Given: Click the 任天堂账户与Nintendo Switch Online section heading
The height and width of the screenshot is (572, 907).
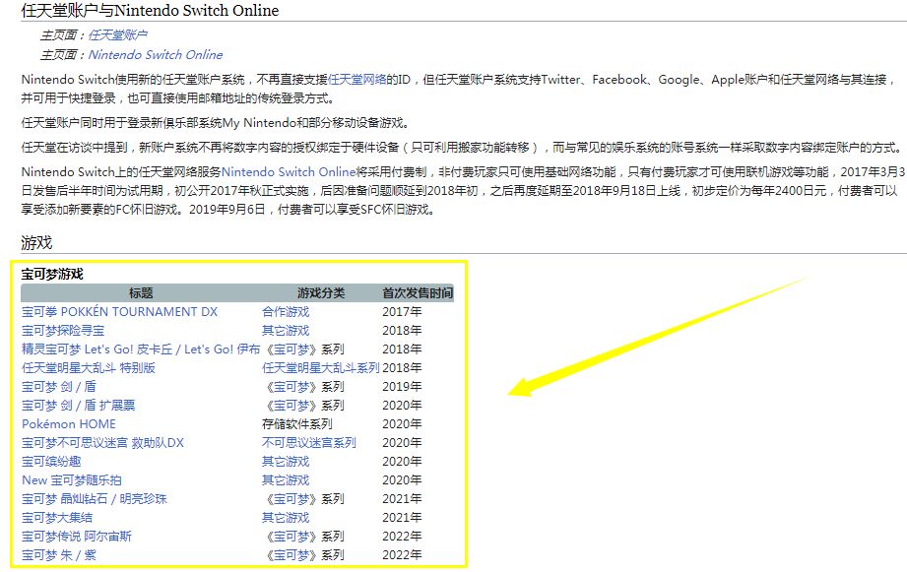Looking at the screenshot, I should coord(150,11).
